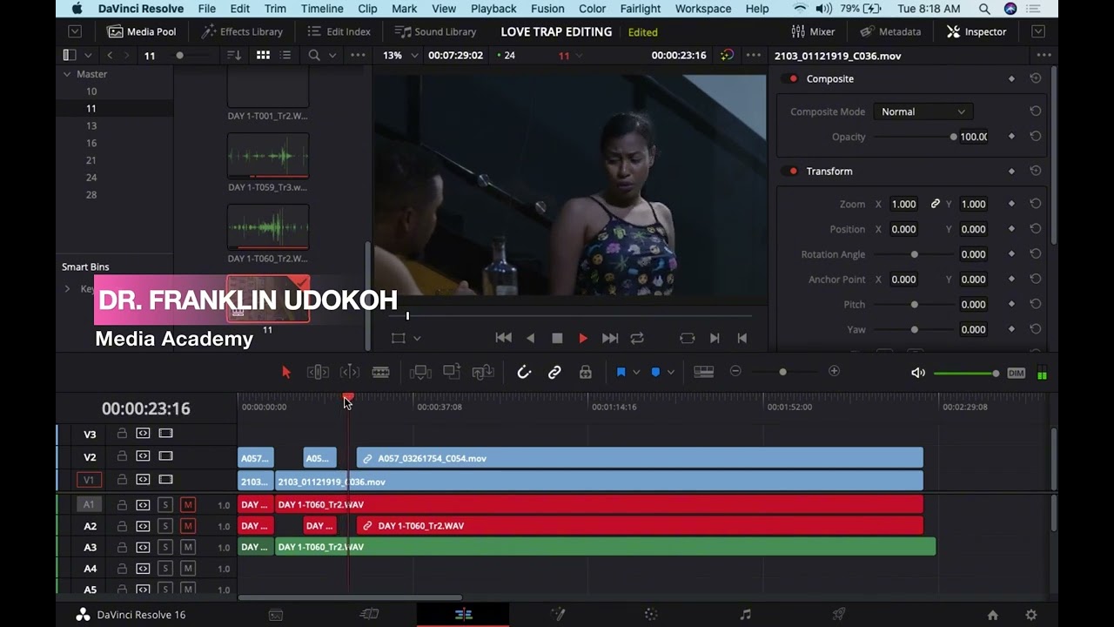Toggle the Loop playback icon

[637, 338]
